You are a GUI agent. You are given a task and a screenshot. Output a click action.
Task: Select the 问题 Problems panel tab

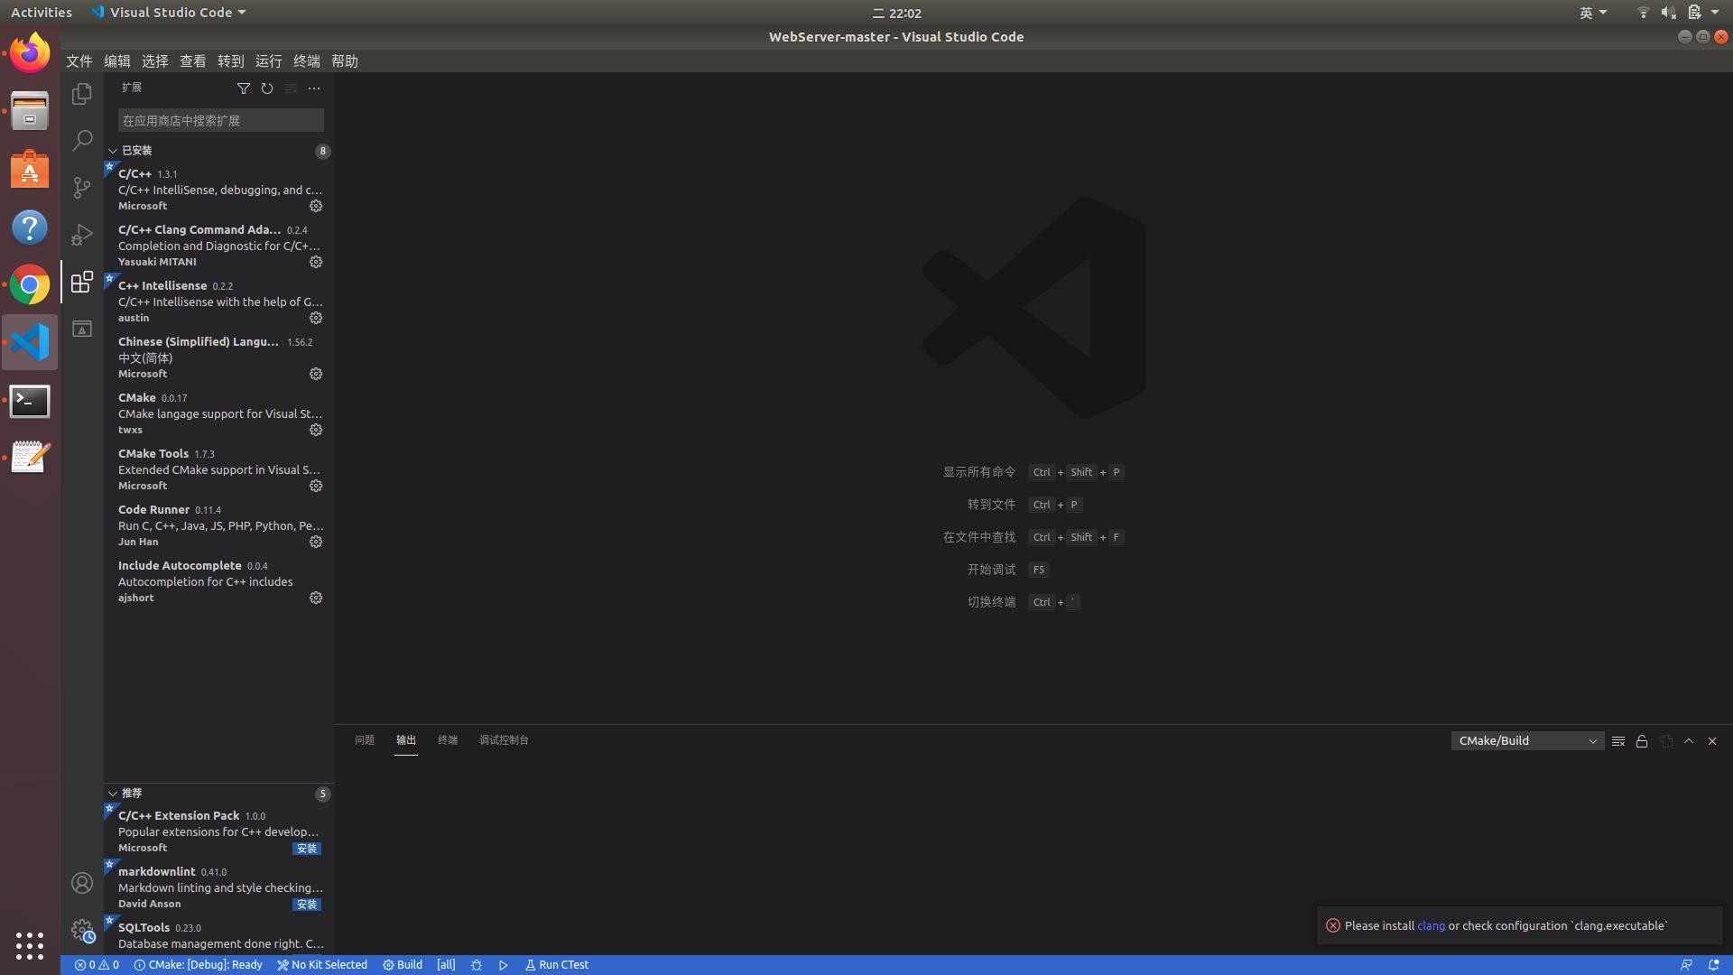coord(363,739)
